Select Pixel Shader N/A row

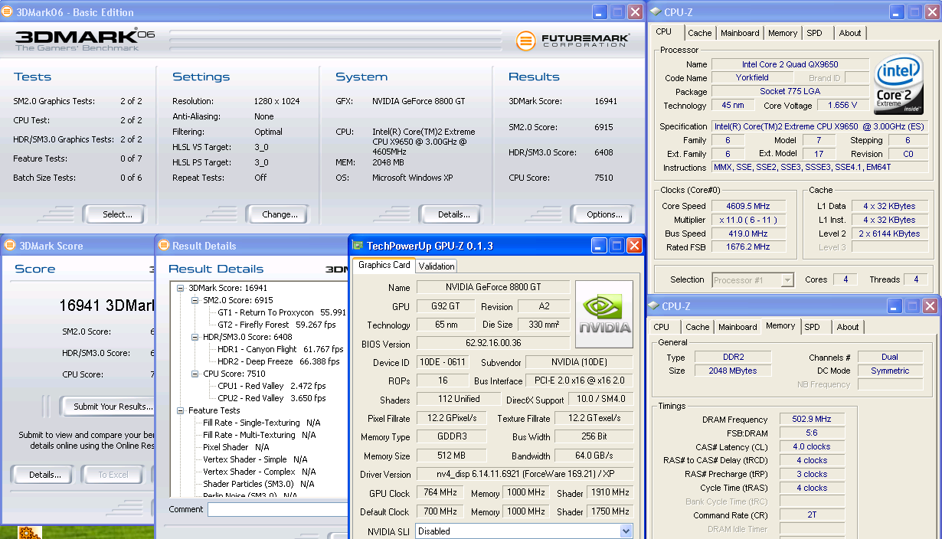pos(236,447)
